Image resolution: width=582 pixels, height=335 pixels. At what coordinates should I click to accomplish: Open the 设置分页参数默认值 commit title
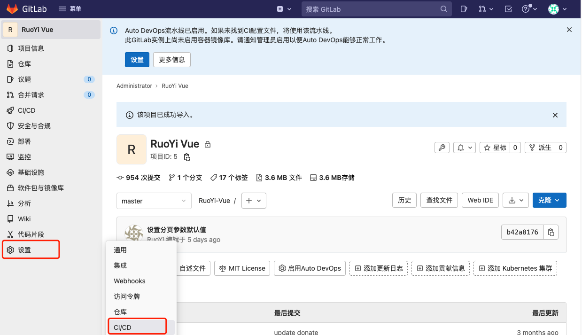(x=177, y=230)
